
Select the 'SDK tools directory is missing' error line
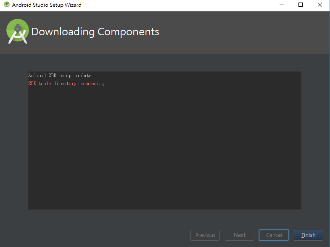[66, 84]
